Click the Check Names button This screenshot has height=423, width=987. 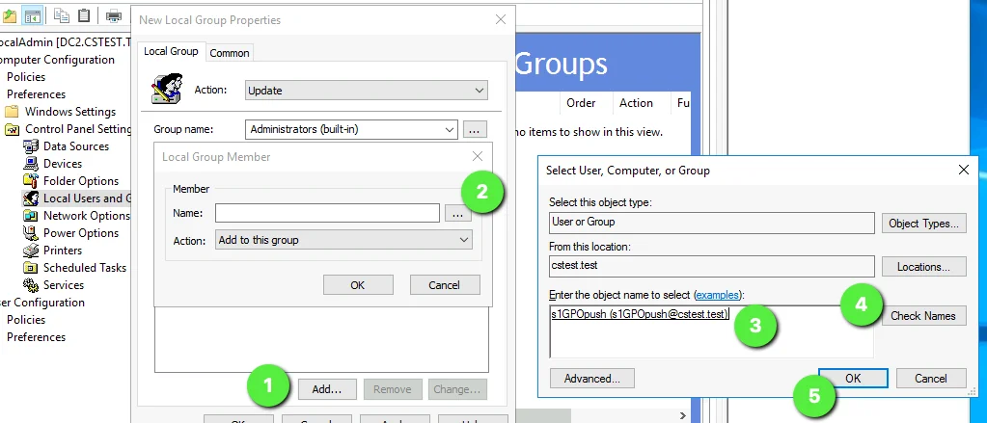coord(923,315)
